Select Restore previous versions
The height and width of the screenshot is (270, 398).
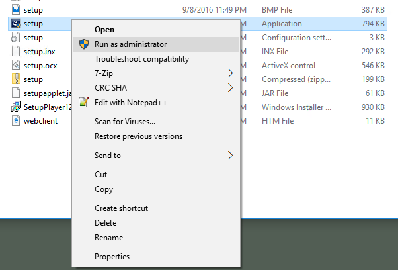coord(138,136)
